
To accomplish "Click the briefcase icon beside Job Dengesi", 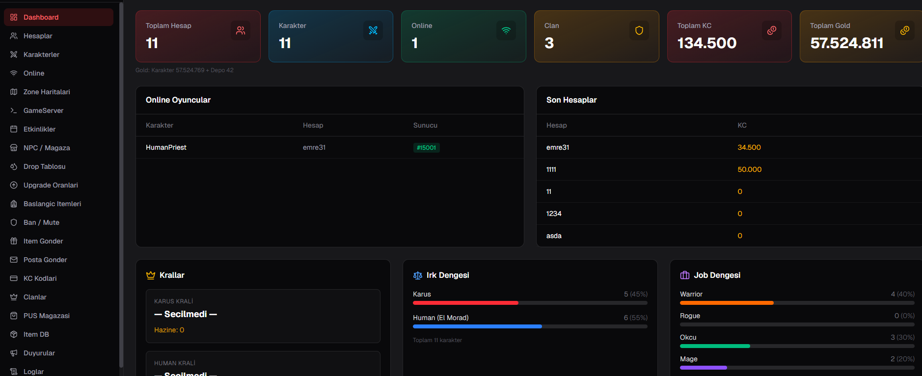I will [x=685, y=275].
